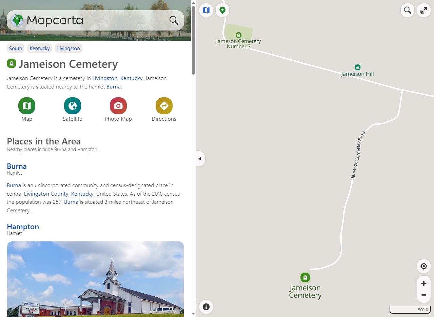
Task: Switch to Satellite view icon
Action: coord(73,106)
